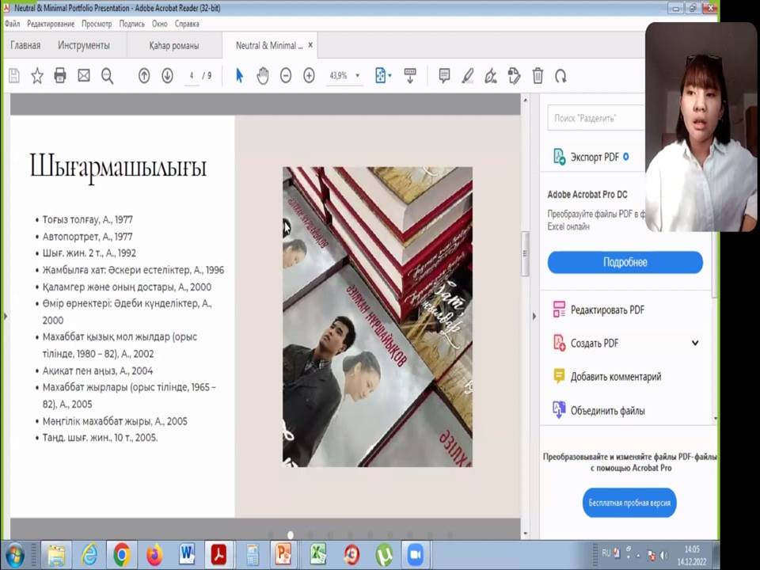Image resolution: width=760 pixels, height=570 pixels.
Task: Zoom in with the plus icon
Action: pyautogui.click(x=309, y=76)
